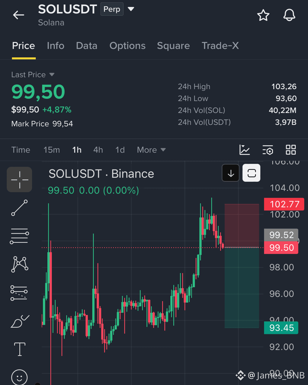Select the 1d chart interval
Screen dimensions: 308x385
coord(120,150)
